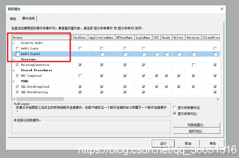Screen dimensions: 239x158
Task: Enable the Audit Login event checkbox
Action: click(x=18, y=48)
